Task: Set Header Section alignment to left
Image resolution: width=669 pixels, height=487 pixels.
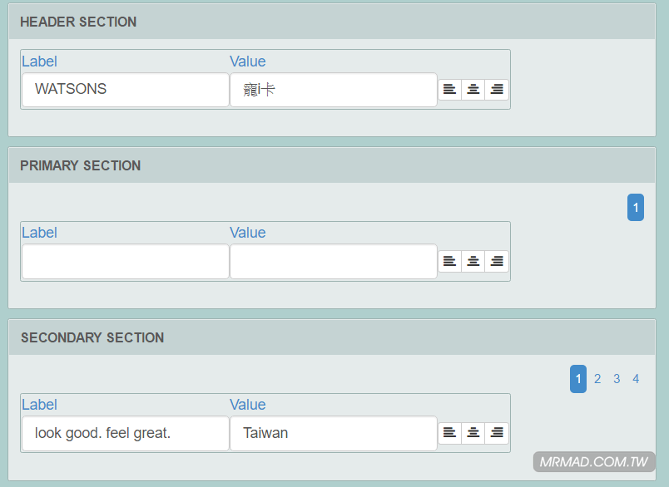Action: 449,90
